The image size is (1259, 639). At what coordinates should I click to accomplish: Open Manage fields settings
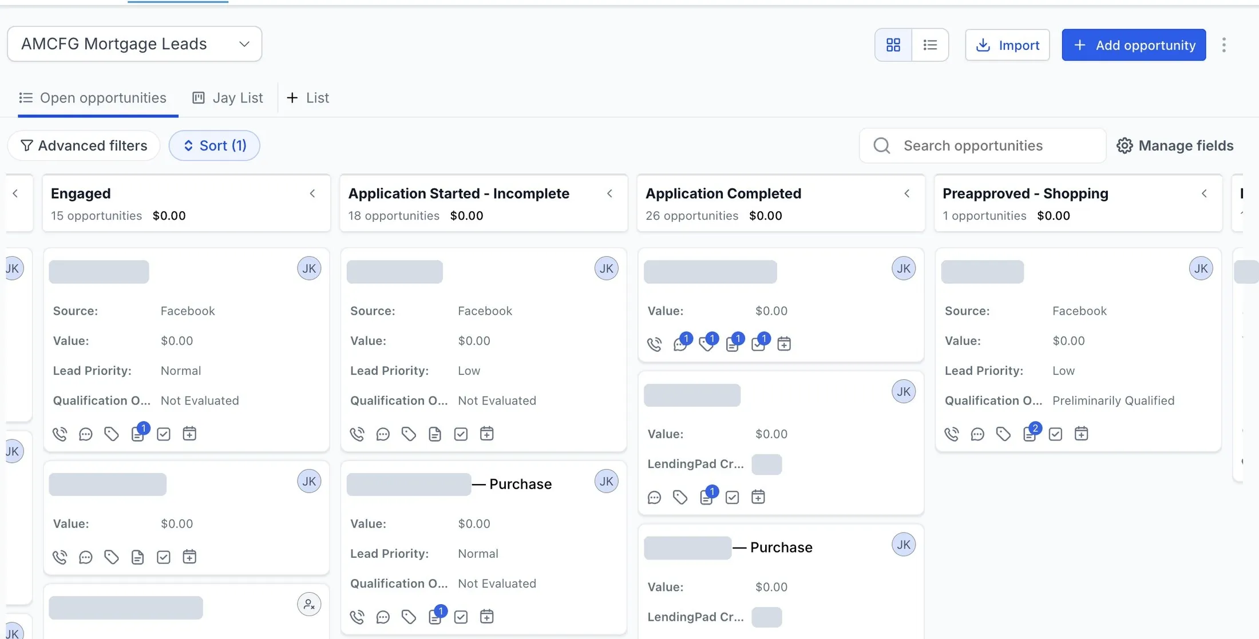tap(1175, 145)
